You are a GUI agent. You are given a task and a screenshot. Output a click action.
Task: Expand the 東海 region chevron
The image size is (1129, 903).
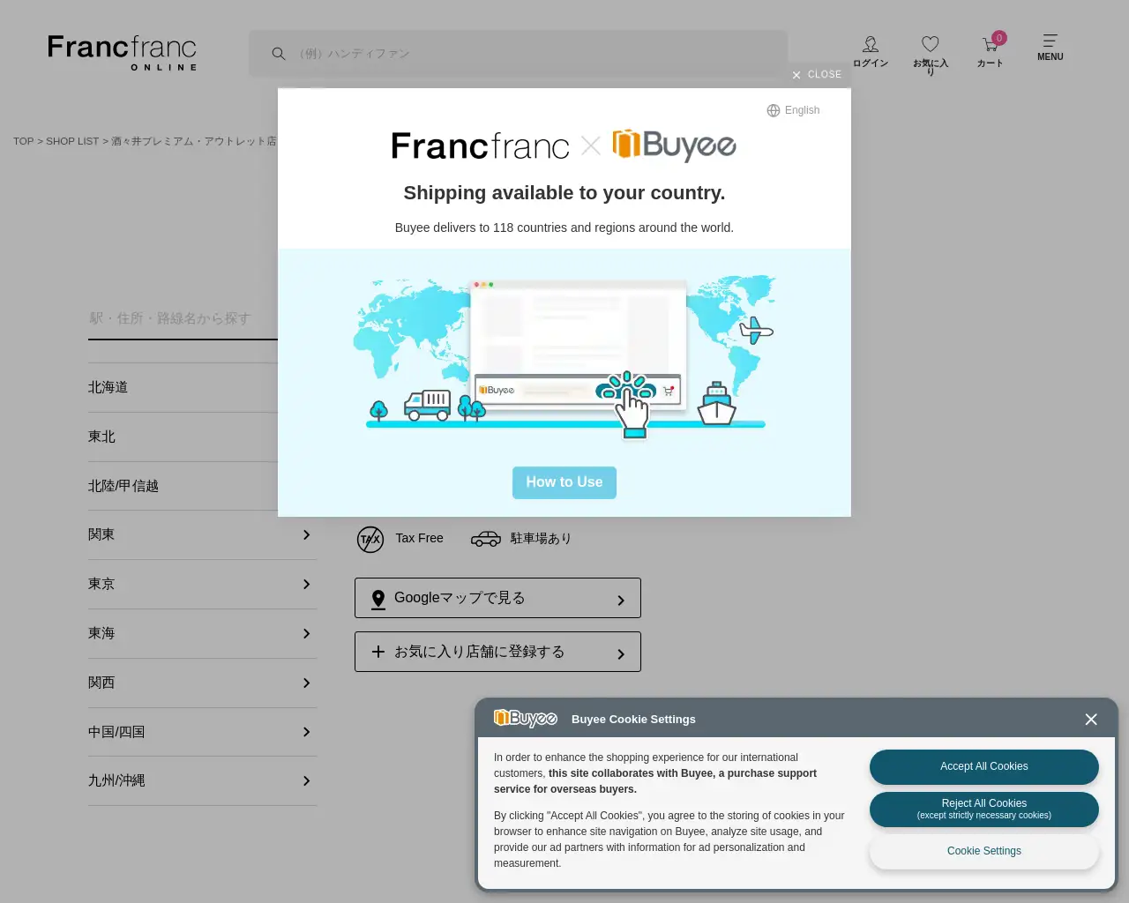coord(306,634)
